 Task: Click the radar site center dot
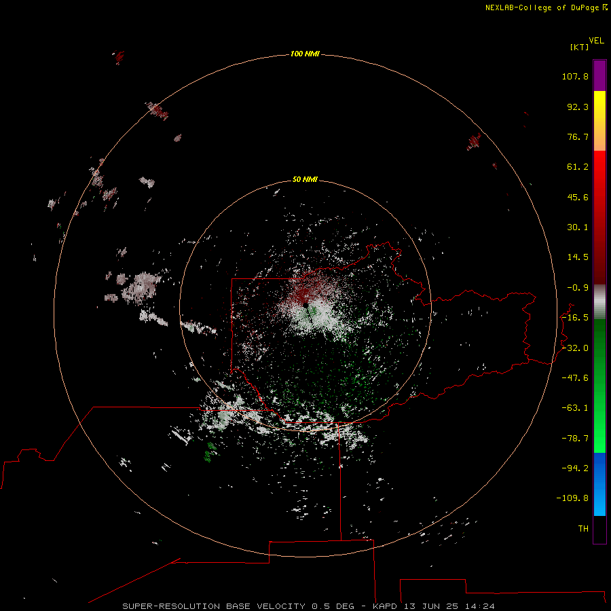[305, 305]
